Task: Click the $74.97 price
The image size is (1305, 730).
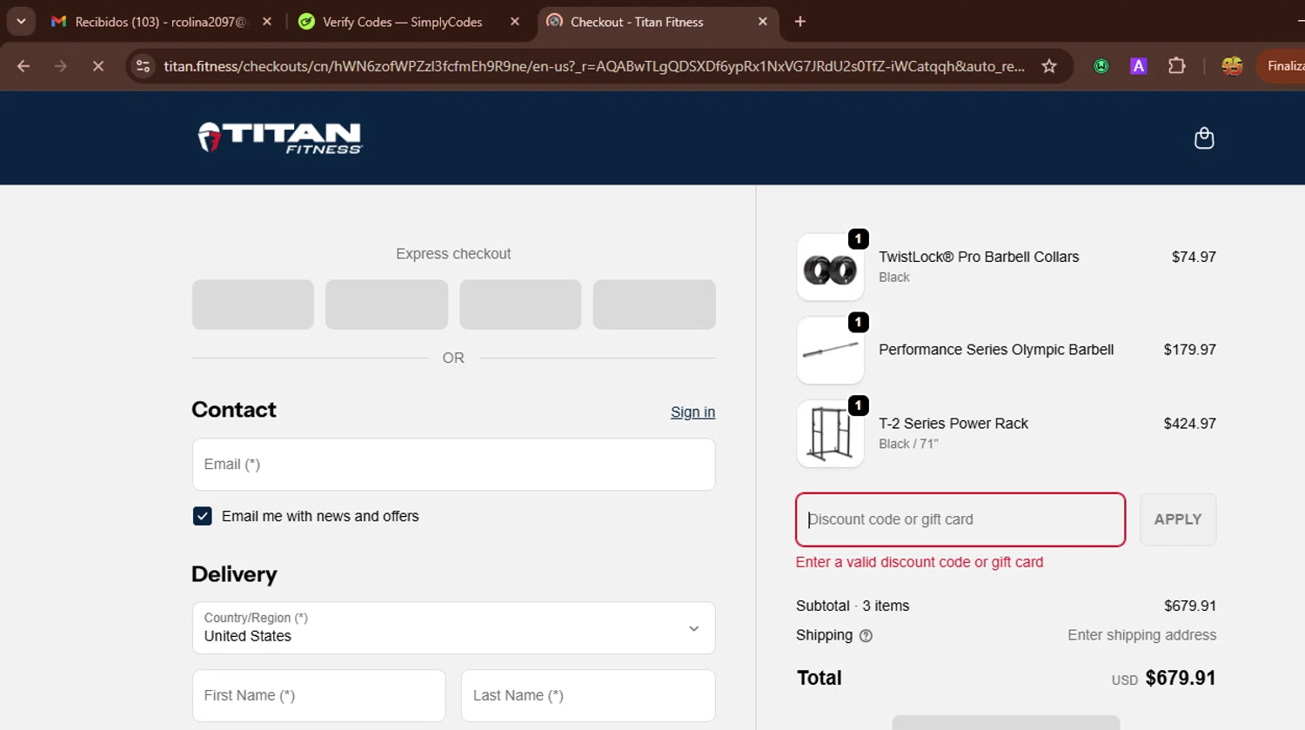Action: coord(1194,257)
